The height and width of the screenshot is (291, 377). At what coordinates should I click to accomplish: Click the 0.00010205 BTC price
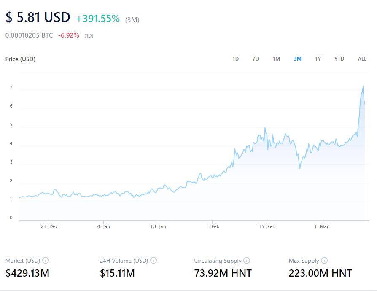pyautogui.click(x=29, y=35)
